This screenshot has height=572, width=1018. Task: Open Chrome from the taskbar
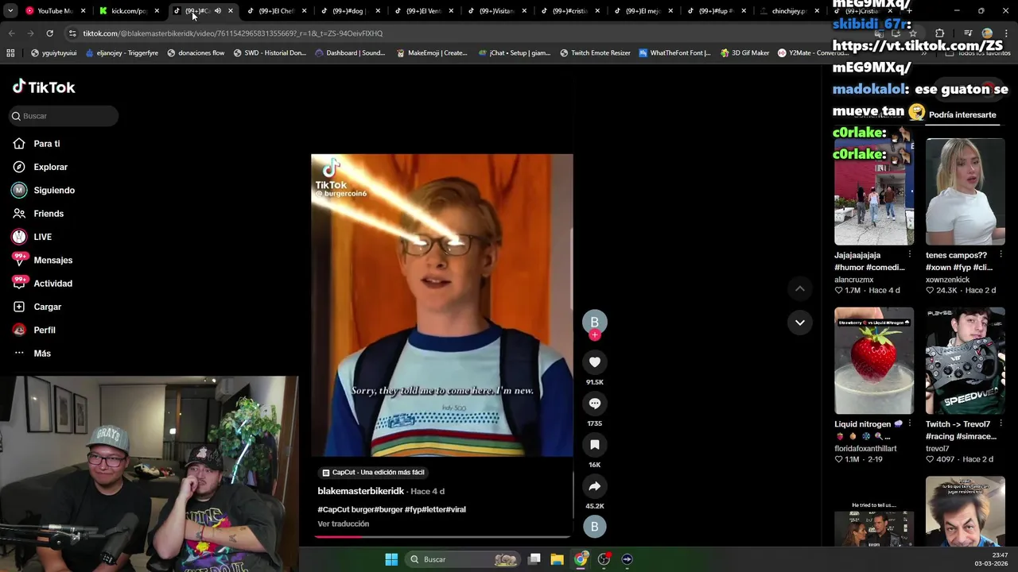coord(581,559)
